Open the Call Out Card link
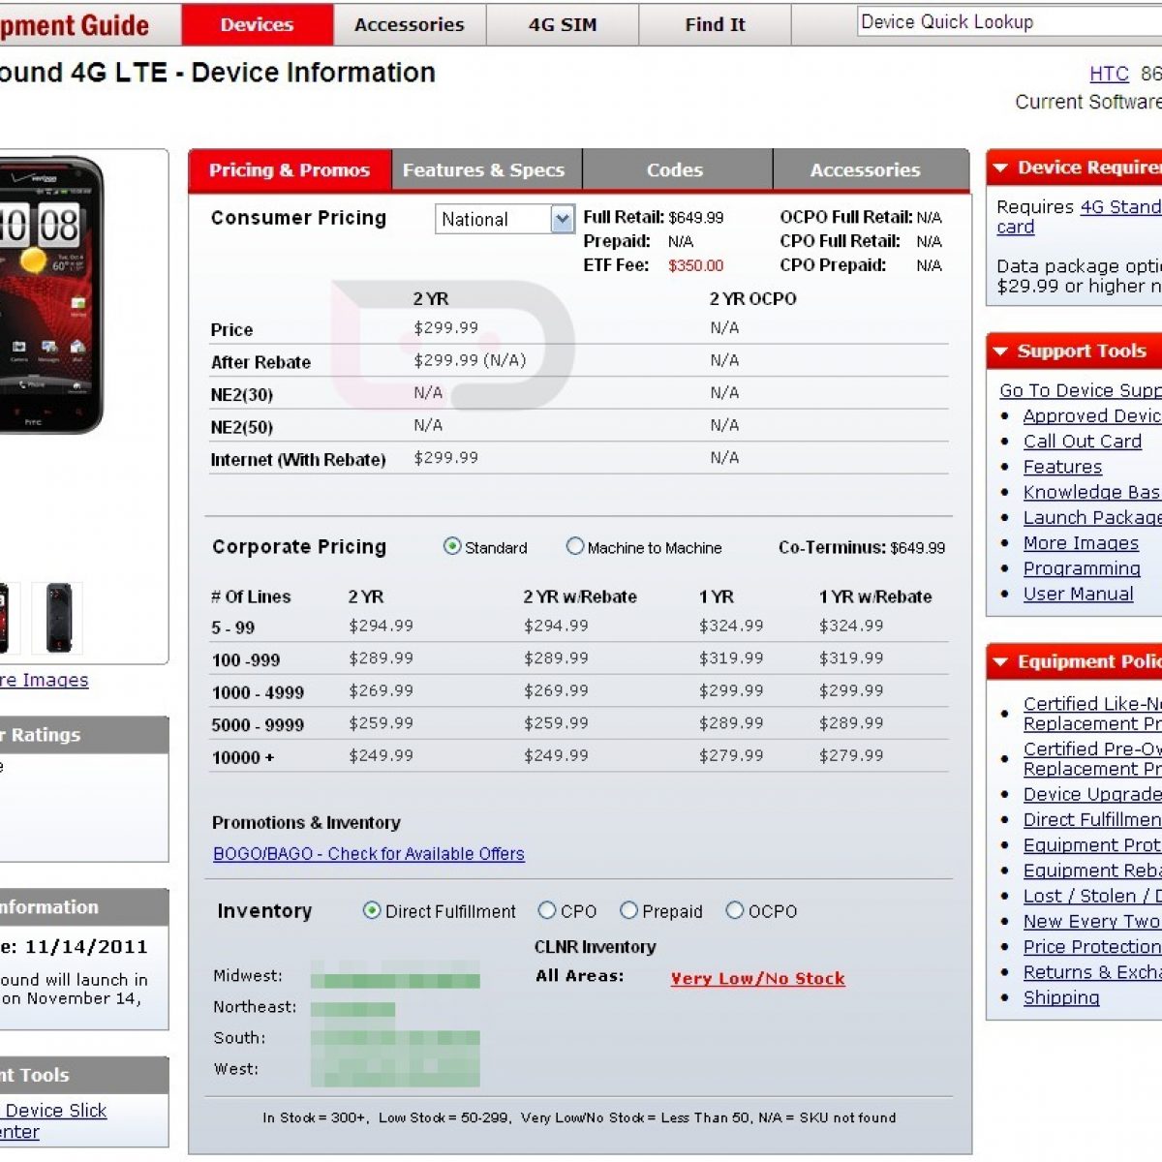Screen dimensions: 1162x1162 tap(1082, 442)
